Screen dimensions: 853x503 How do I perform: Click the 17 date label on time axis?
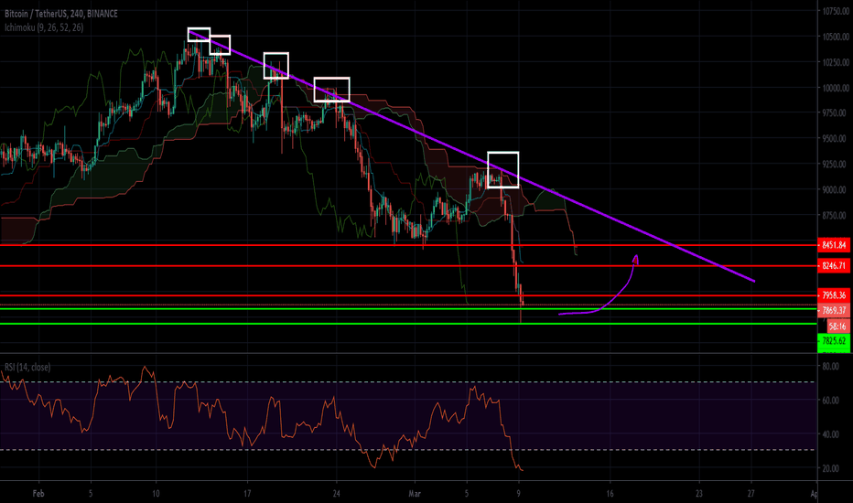[x=247, y=494]
